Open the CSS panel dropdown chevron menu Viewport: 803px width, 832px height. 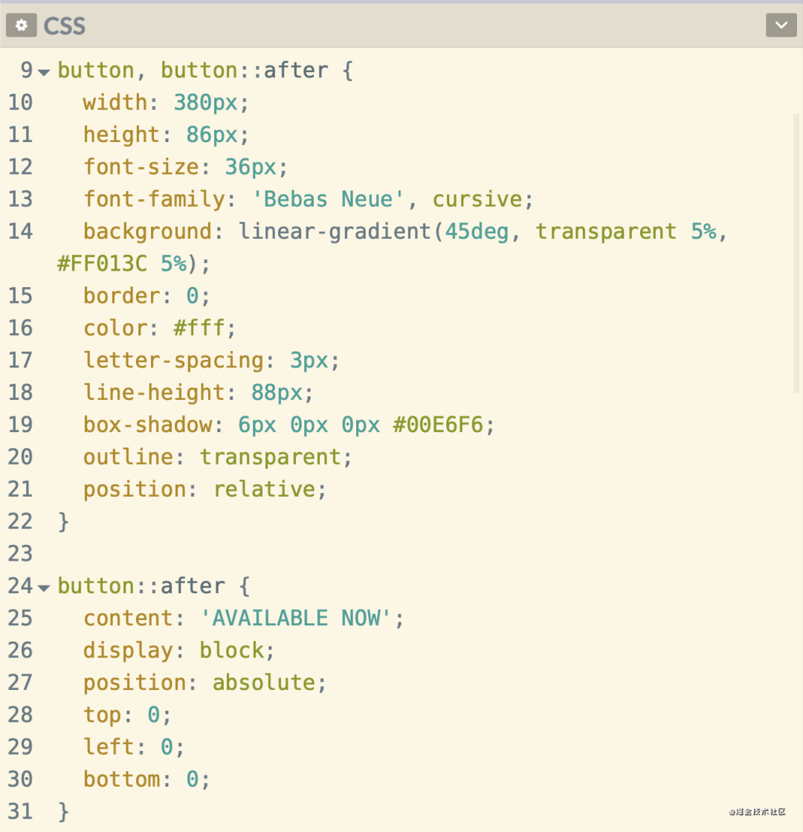coord(781,25)
